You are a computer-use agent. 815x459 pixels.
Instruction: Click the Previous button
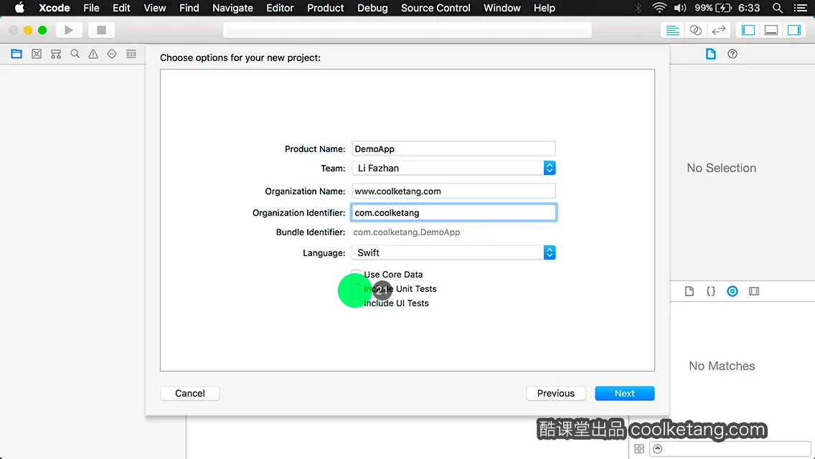(555, 394)
